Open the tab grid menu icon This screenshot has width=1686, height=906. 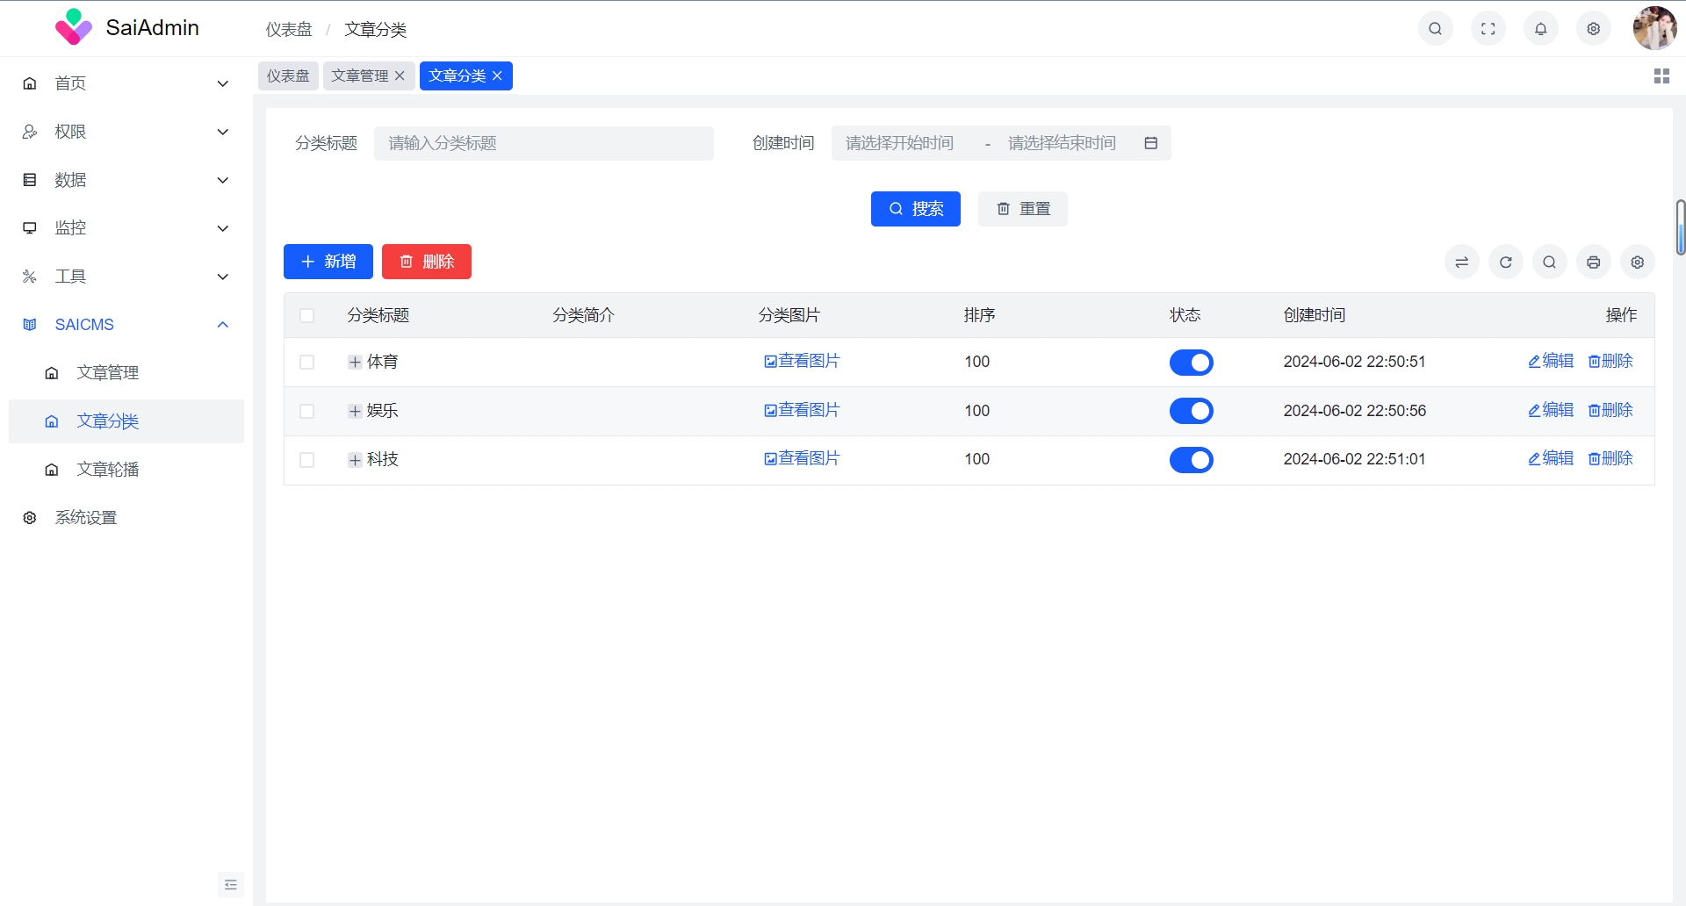1661,76
